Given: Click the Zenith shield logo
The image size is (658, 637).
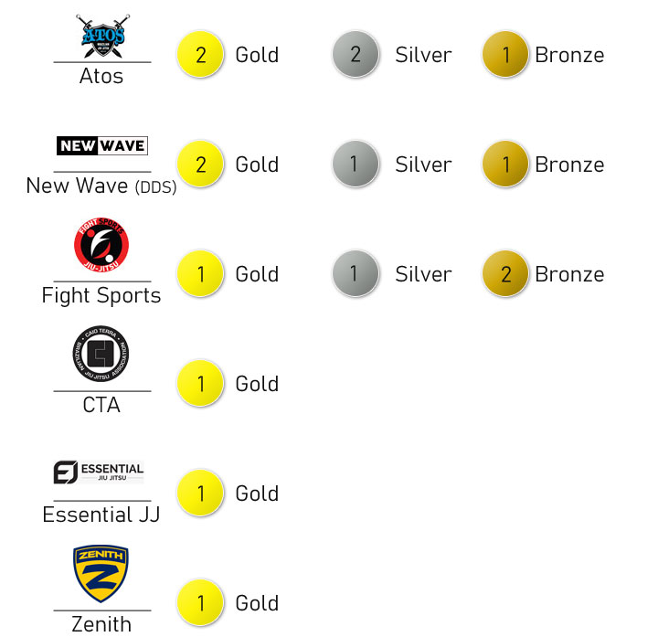Looking at the screenshot, I should click(101, 573).
